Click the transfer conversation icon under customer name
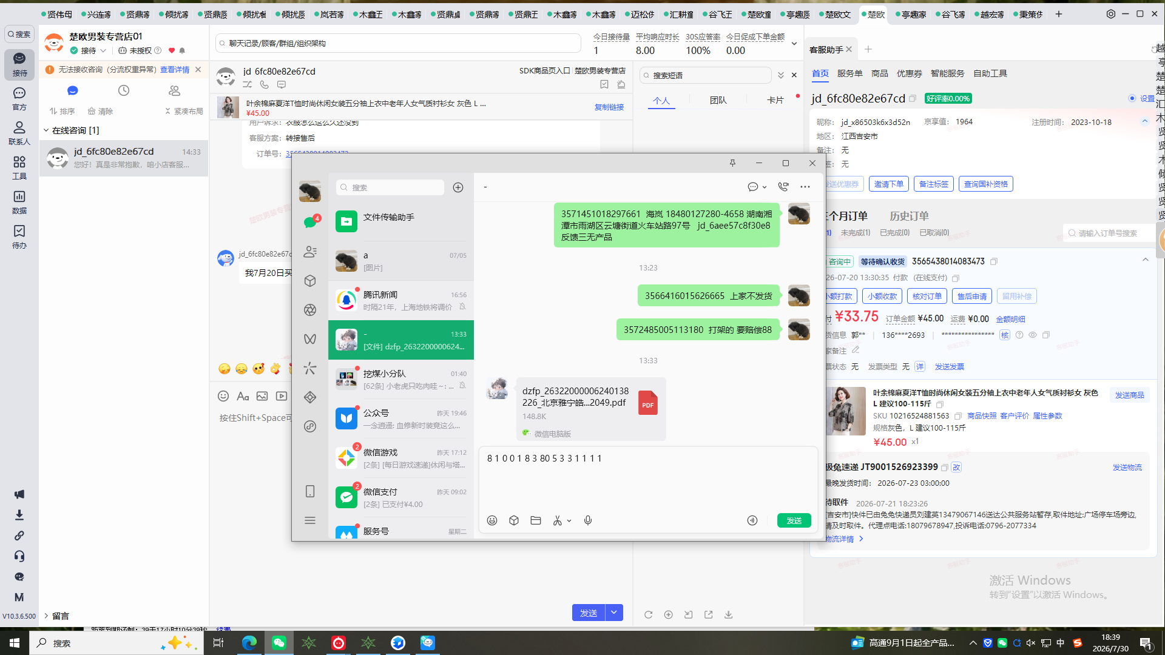The image size is (1165, 655). (248, 85)
